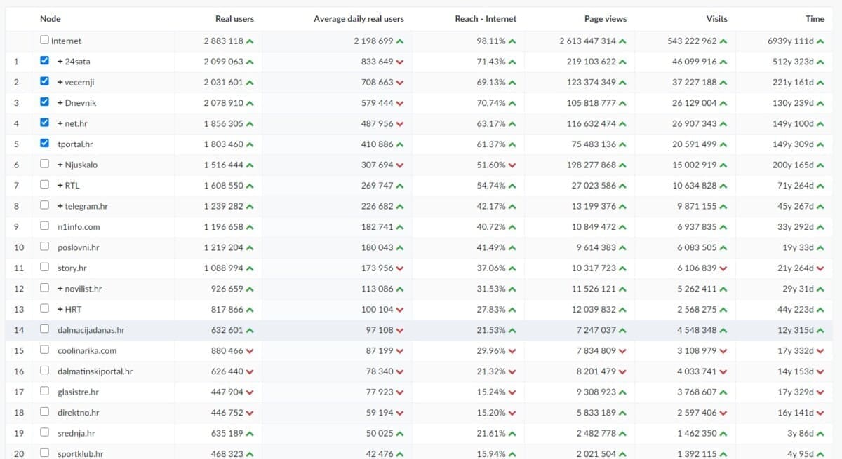842x459 pixels.
Task: Sort table by Page views header
Action: [x=605, y=19]
